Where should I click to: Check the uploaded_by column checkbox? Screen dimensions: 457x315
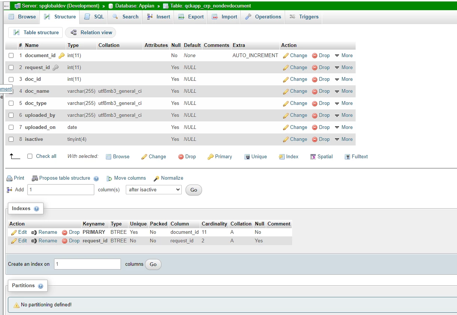pos(11,115)
